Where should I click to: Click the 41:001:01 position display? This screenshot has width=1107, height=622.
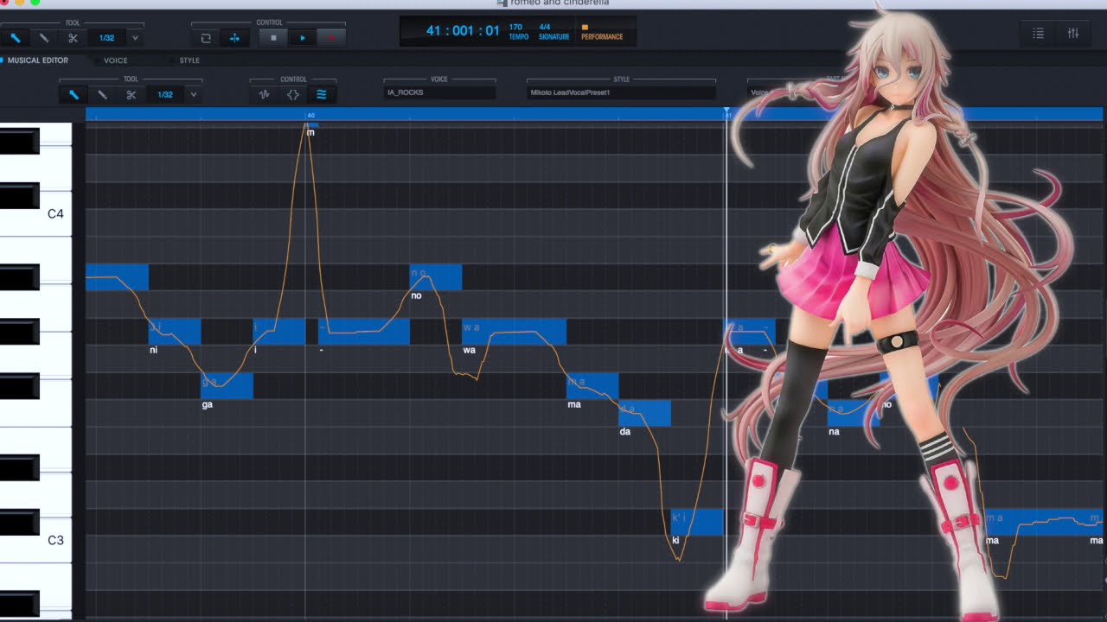point(463,31)
